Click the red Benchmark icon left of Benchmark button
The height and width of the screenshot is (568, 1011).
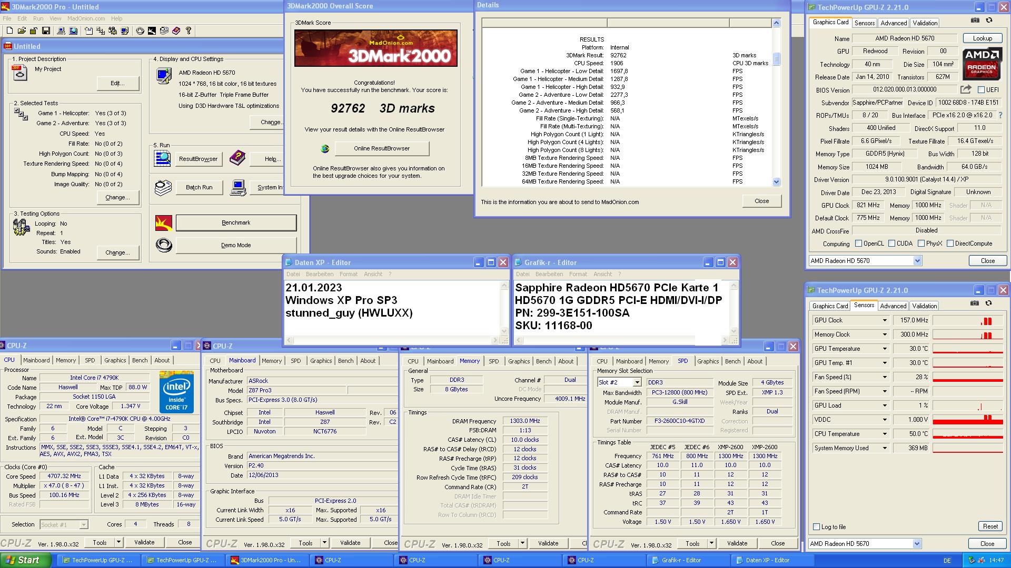pyautogui.click(x=164, y=223)
